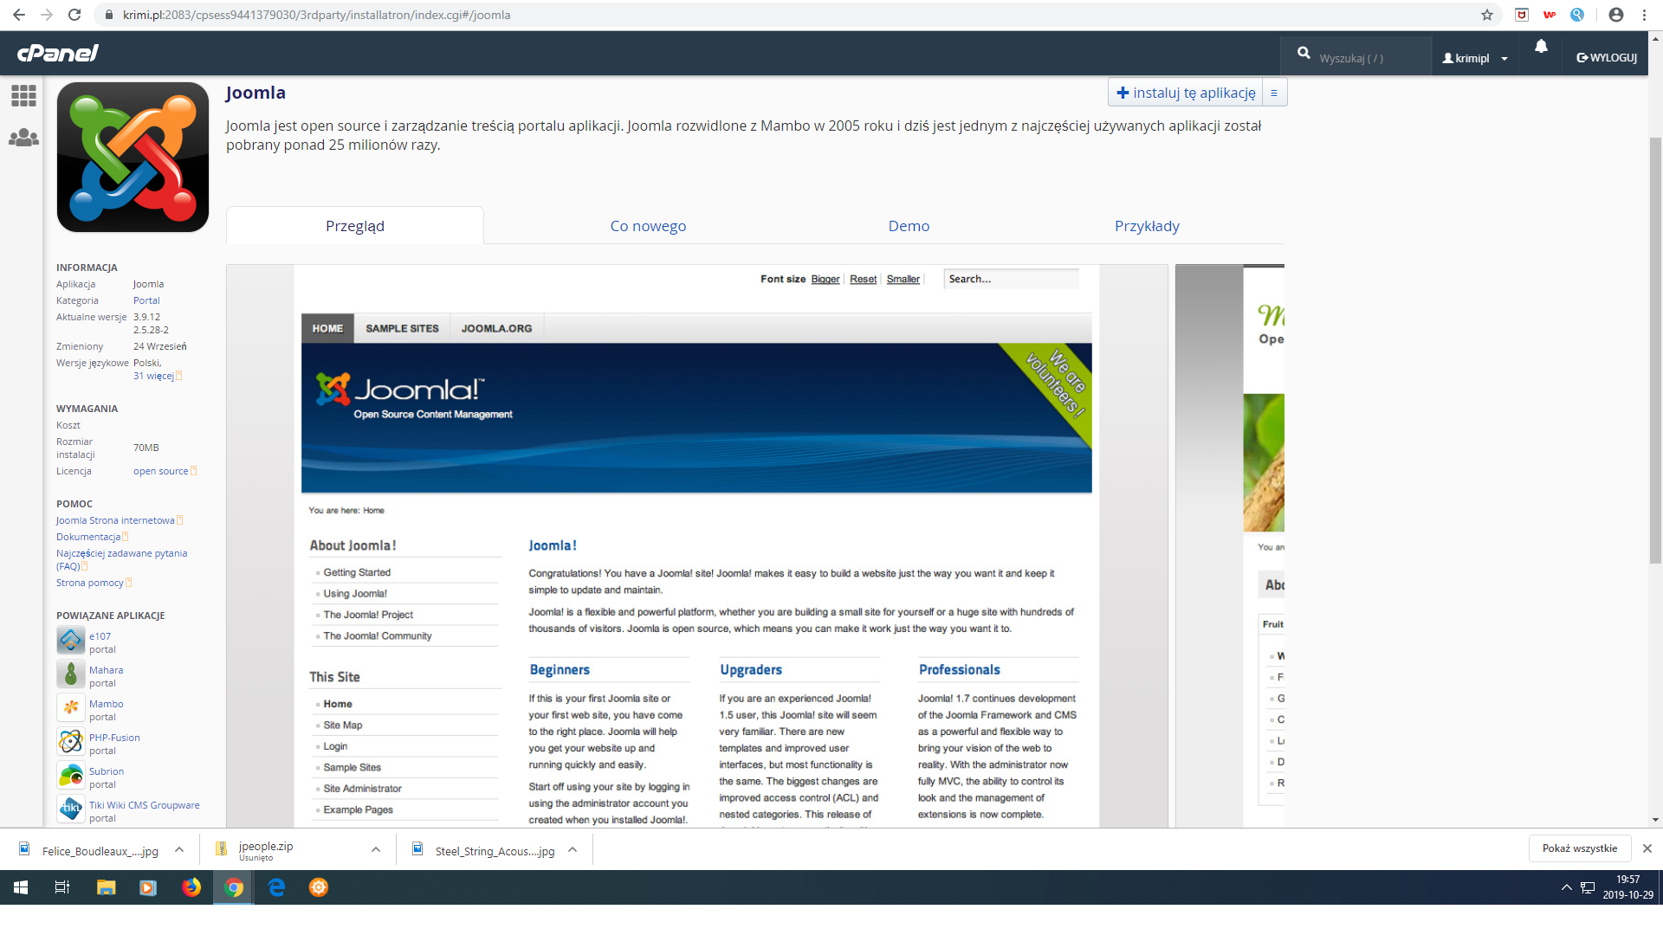Click the notifications bell icon
Image resolution: width=1663 pixels, height=935 pixels.
1541,48
